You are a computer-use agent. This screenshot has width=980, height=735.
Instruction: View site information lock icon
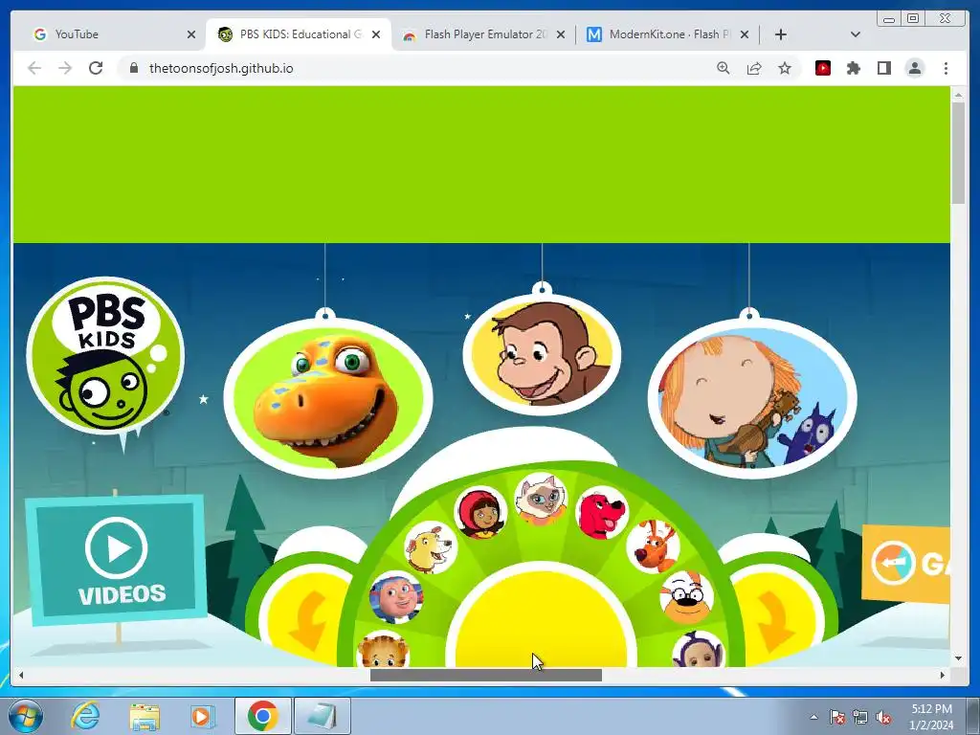pos(133,68)
